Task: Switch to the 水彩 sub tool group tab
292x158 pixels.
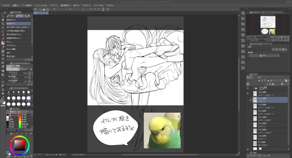Action: (x=11, y=16)
